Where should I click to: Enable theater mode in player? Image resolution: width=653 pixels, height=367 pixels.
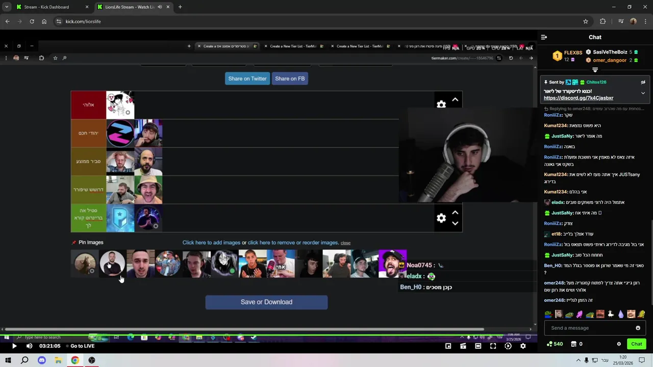coord(478,346)
